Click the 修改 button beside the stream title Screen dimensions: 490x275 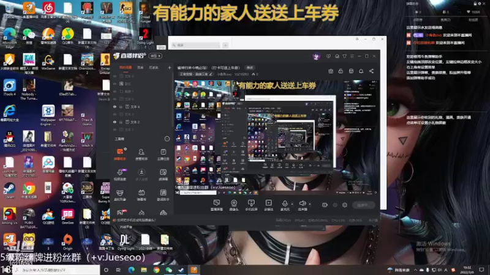[x=250, y=68]
